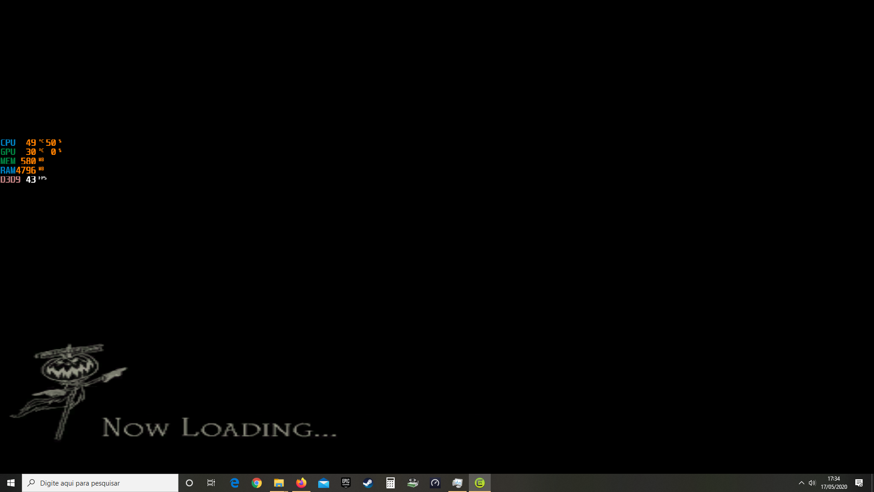Switch to the monitor-graph app on the taskbar
This screenshot has width=874, height=492.
click(x=457, y=483)
